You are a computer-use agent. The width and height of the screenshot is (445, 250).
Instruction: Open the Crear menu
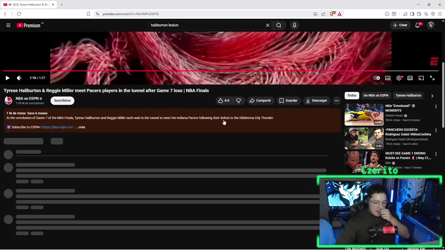(400, 25)
